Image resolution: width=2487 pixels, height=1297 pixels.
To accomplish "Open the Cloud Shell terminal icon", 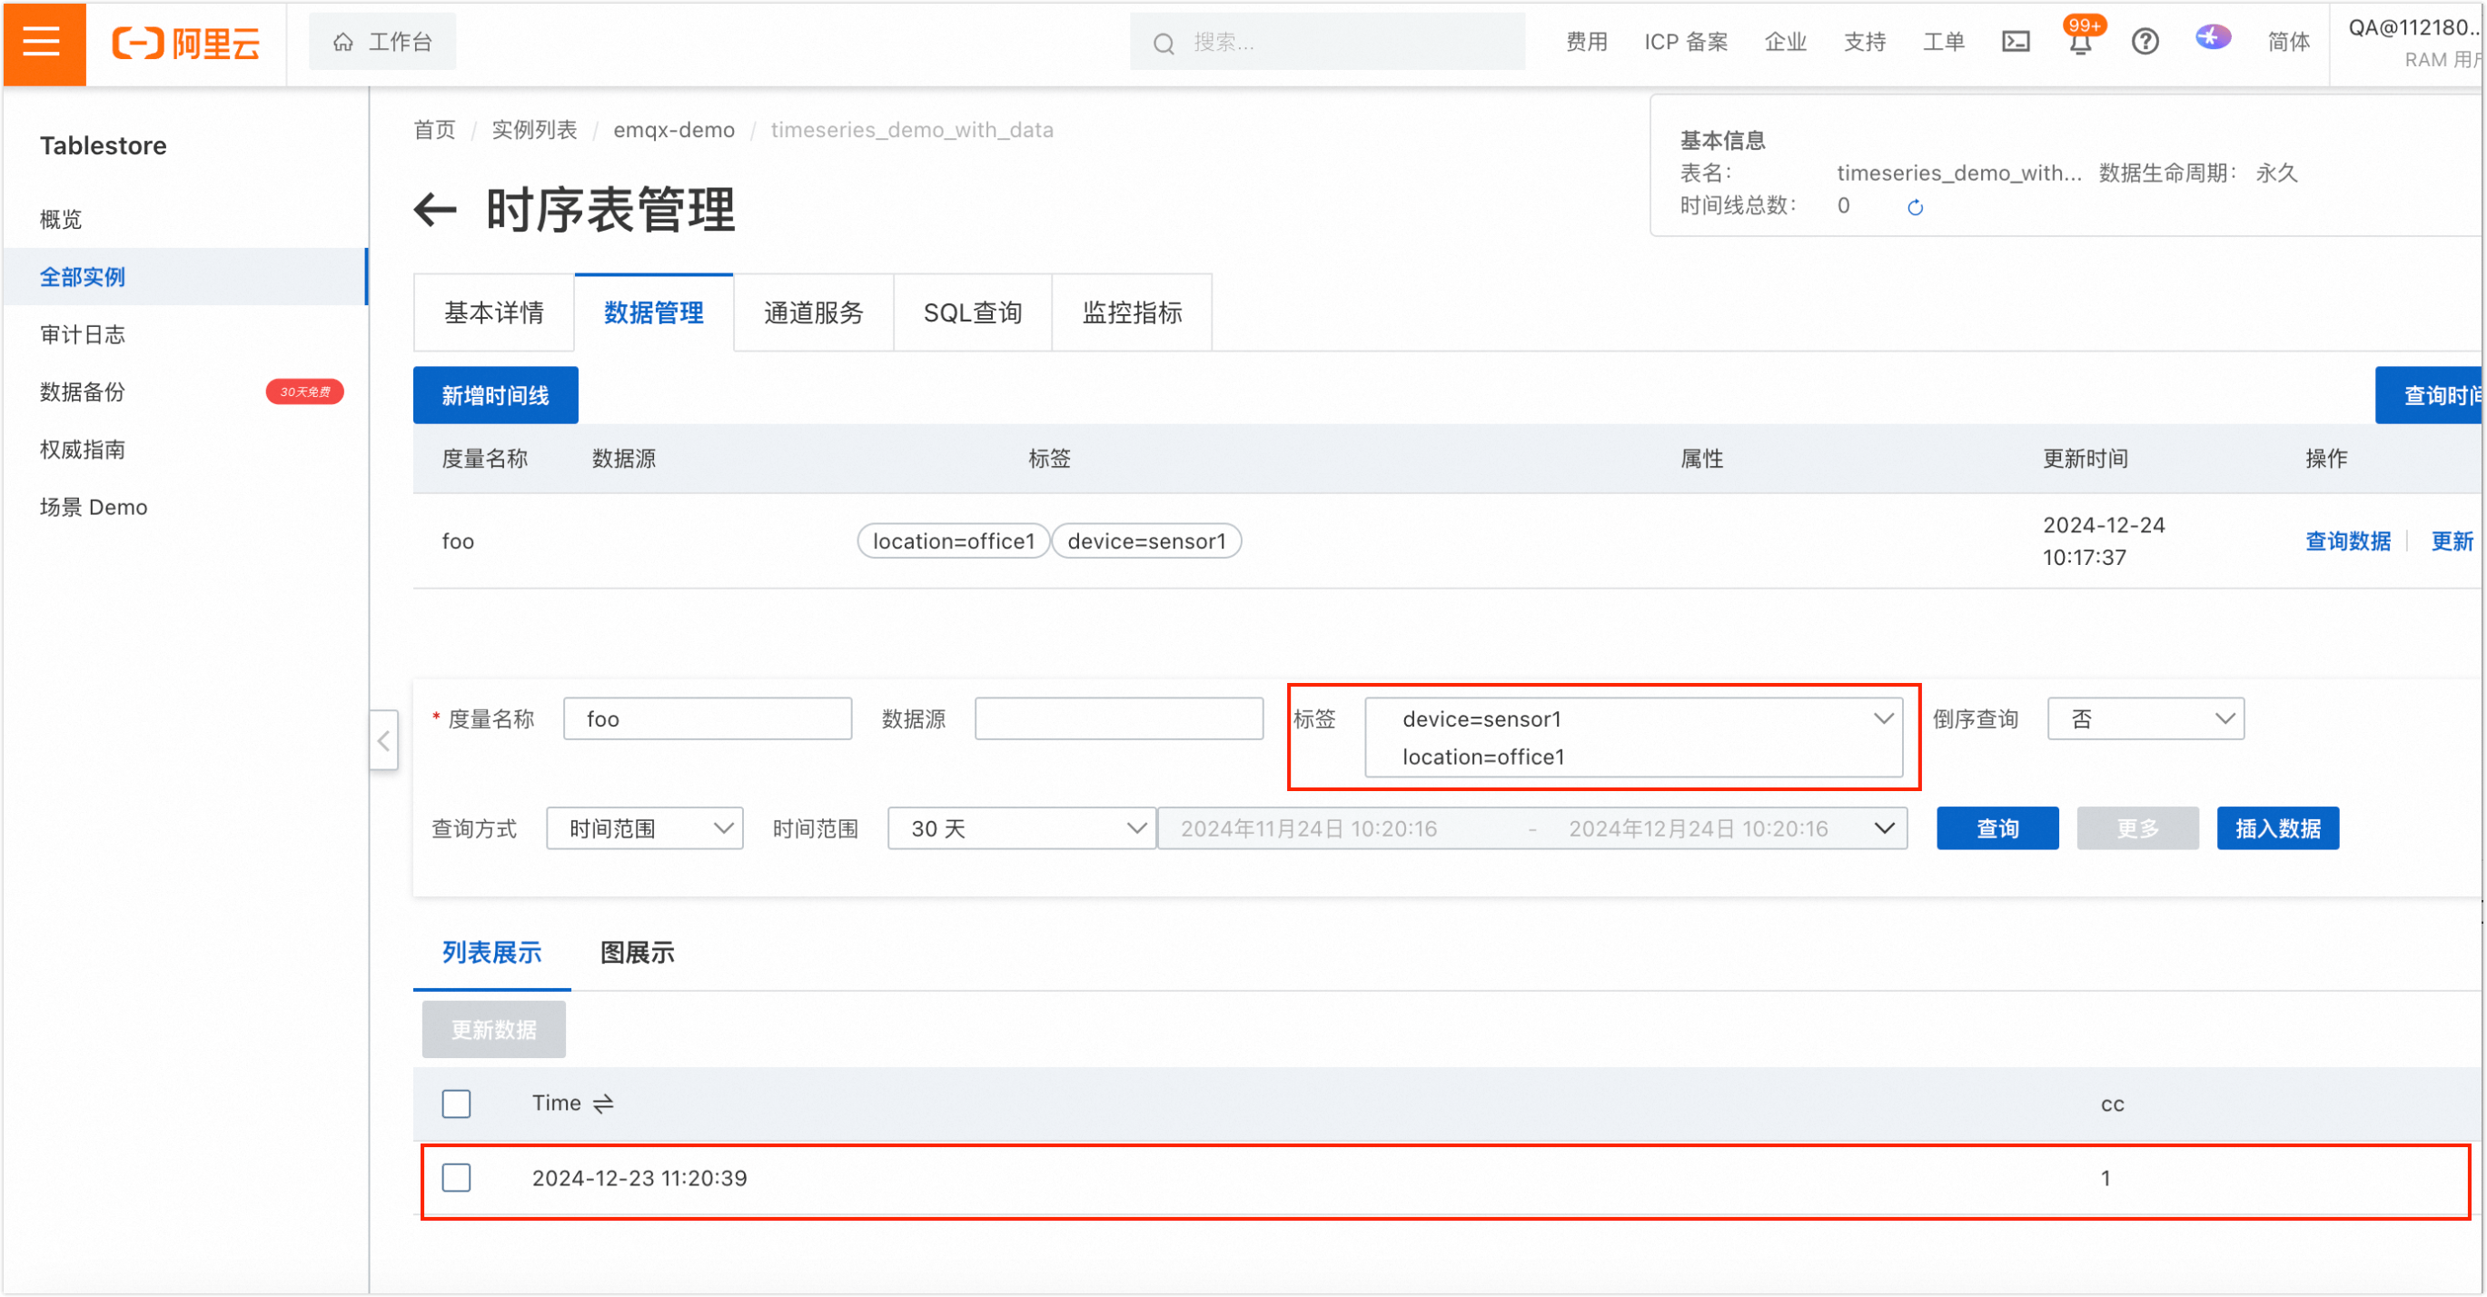I will pyautogui.click(x=2015, y=42).
